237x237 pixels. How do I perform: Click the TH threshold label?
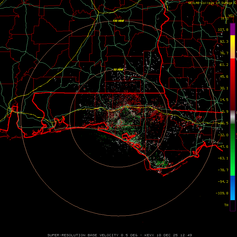tap(226, 205)
